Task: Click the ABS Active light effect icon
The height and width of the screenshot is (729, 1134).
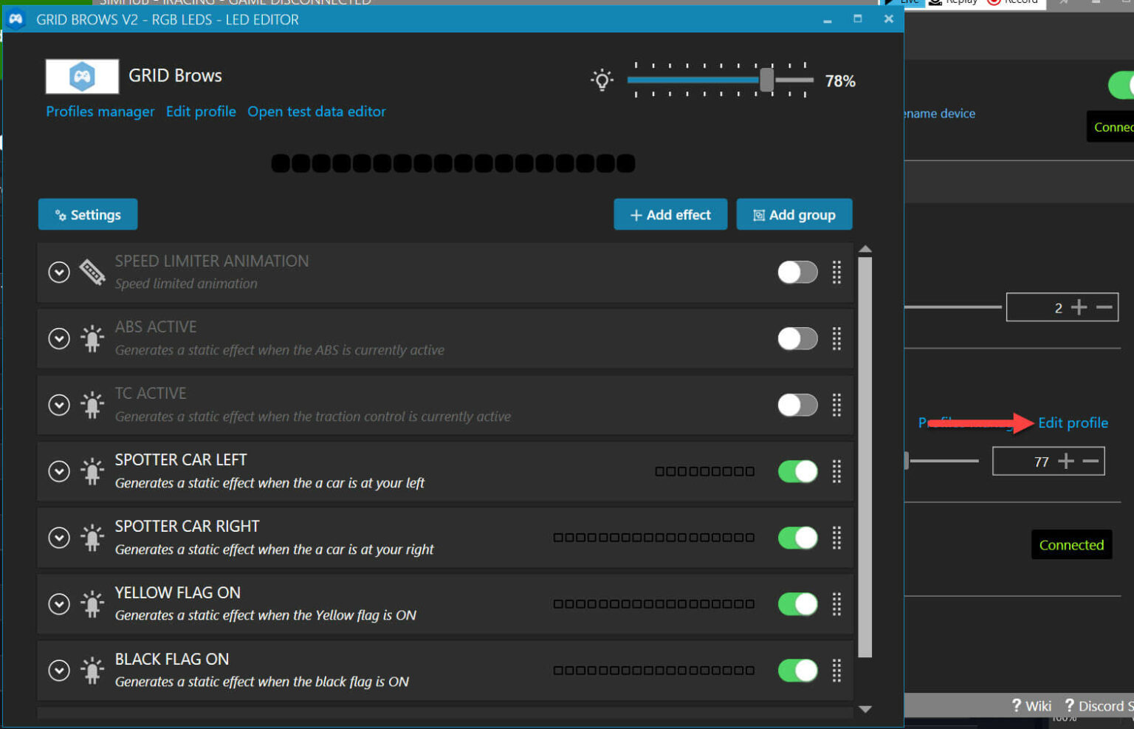Action: [x=92, y=338]
